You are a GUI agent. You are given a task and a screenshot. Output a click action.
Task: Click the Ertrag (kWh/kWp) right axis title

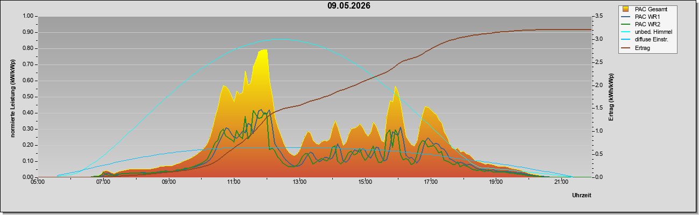[611, 96]
